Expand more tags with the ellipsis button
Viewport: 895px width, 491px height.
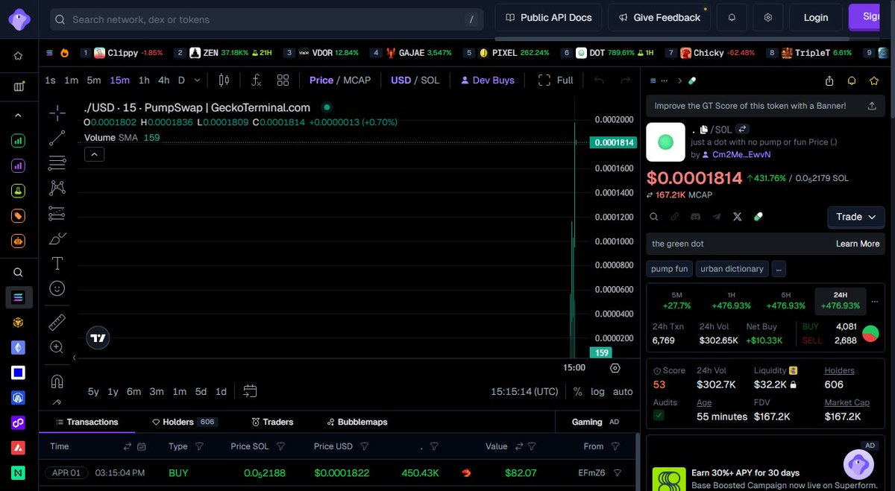[779, 268]
